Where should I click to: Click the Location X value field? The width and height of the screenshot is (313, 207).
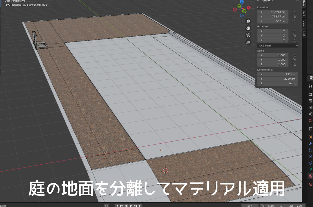(x=273, y=12)
